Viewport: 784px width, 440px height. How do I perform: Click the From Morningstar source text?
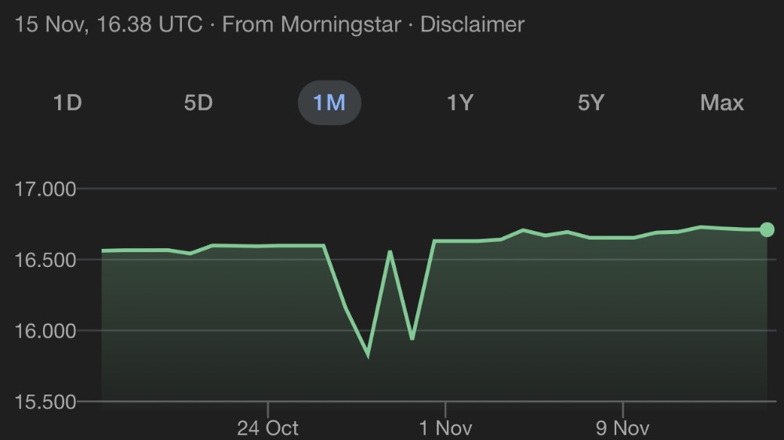pos(312,24)
